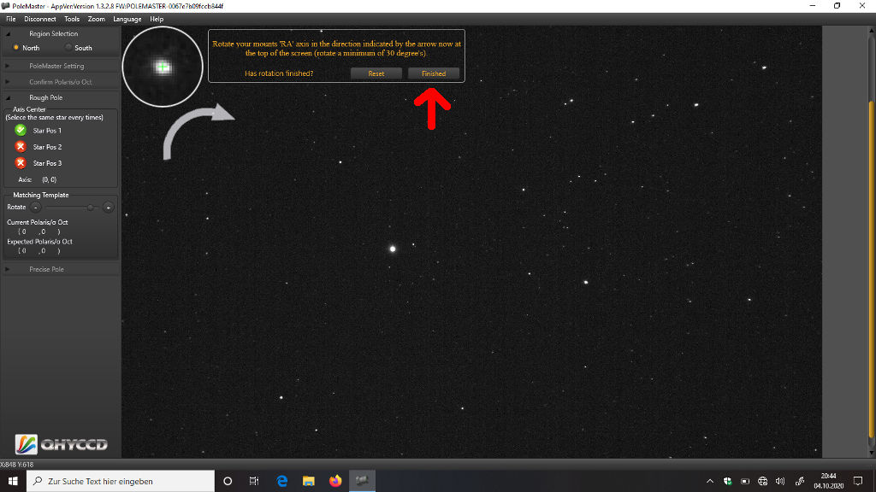
Task: Select the North region radio button
Action: [16, 48]
